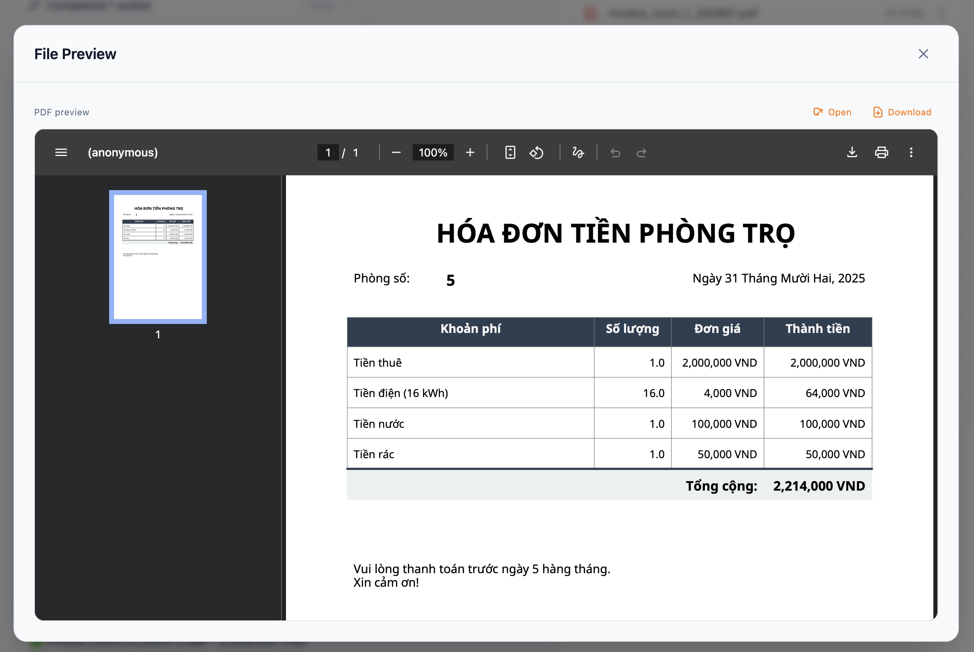974x652 pixels.
Task: Download the file via the Download link
Action: click(x=901, y=112)
